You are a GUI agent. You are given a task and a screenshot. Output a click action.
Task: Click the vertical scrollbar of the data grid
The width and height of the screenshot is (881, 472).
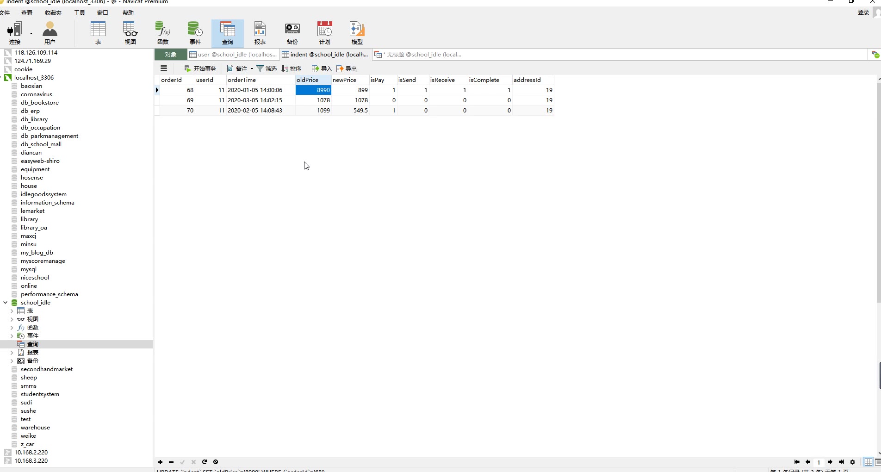click(879, 192)
